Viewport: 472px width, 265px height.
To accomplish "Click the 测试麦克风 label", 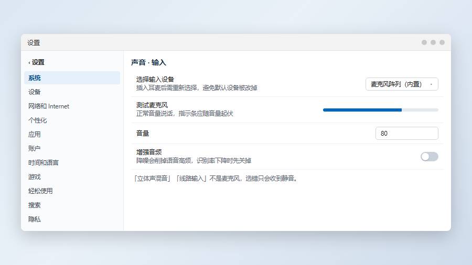I will coord(152,105).
